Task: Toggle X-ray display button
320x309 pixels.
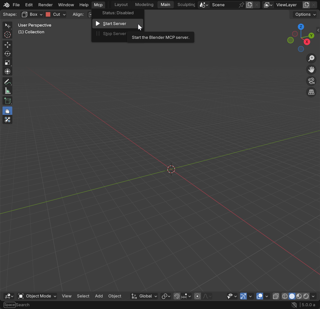Action: tap(276, 296)
